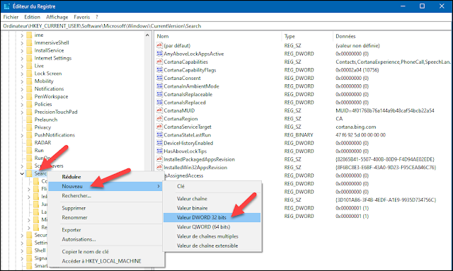Viewport: 453px width, 271px height.
Task: Collapse the expanded Search key
Action: (22, 173)
